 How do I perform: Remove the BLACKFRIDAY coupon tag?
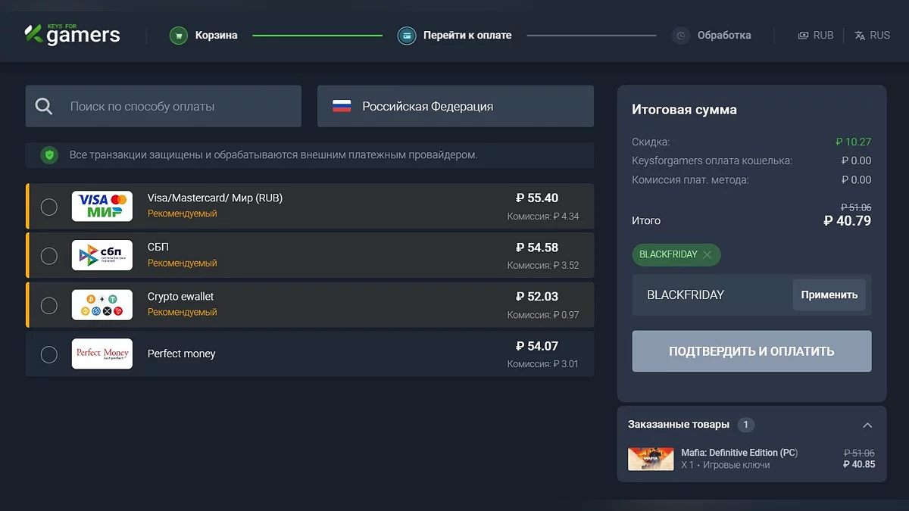click(x=708, y=255)
